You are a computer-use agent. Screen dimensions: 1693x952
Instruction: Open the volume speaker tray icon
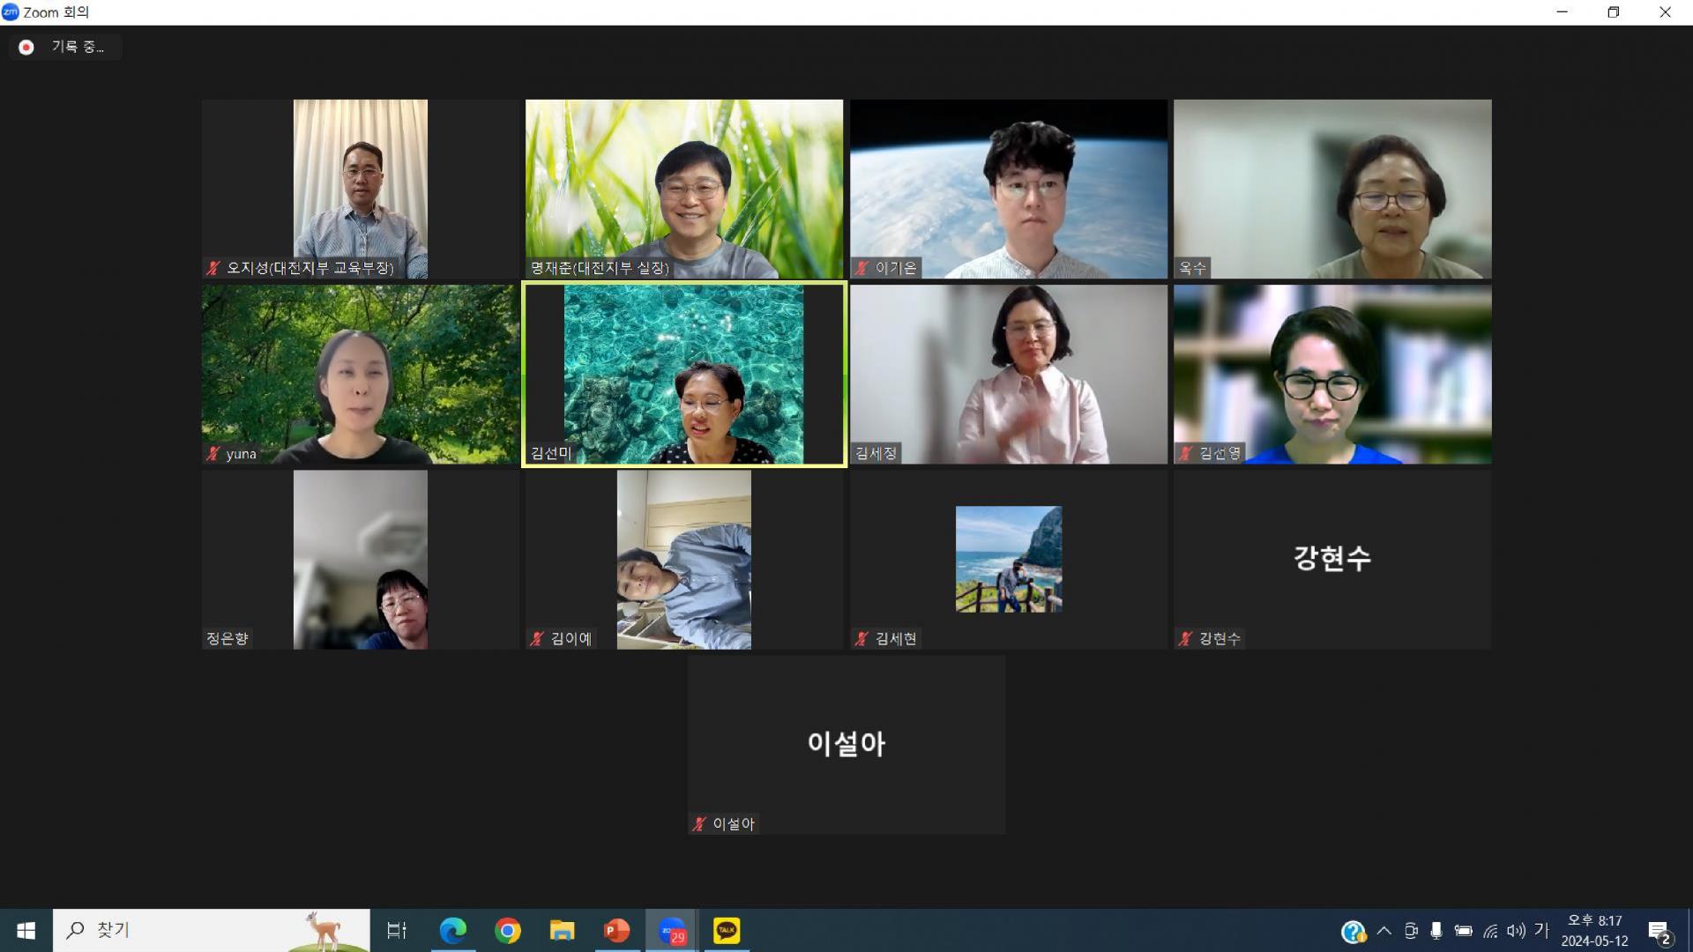tap(1516, 931)
